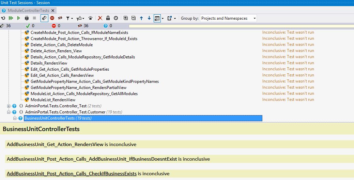Select CreateModule_Post_Action_Throwserror_If_ModuleId_Exists test
354x180 pixels.
84,39
